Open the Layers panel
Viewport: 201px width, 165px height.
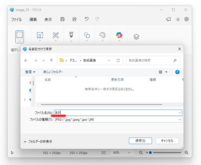coord(136,37)
